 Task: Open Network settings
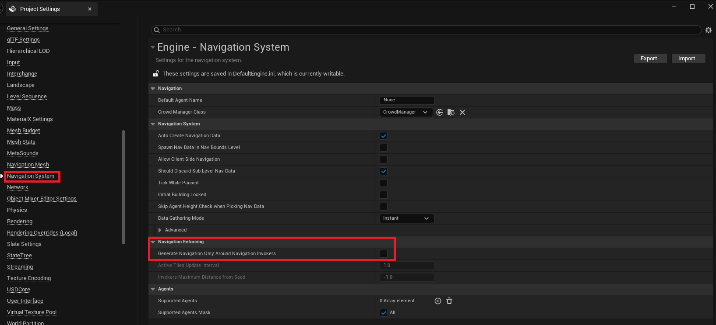pos(18,187)
